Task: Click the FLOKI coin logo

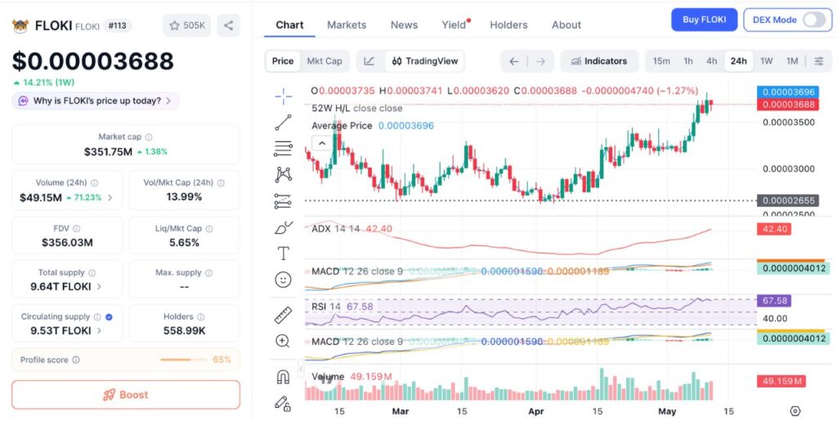Action: [20, 25]
